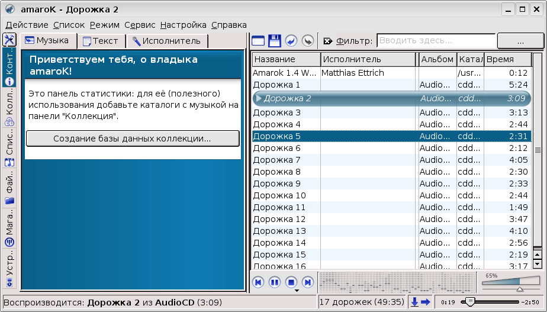Sort playlist by Название column header

point(286,59)
